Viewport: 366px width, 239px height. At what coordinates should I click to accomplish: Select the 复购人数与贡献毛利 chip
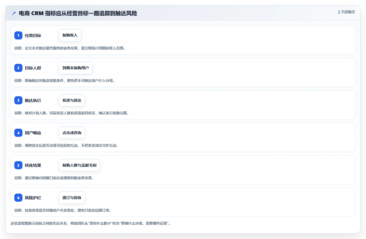[79, 165]
